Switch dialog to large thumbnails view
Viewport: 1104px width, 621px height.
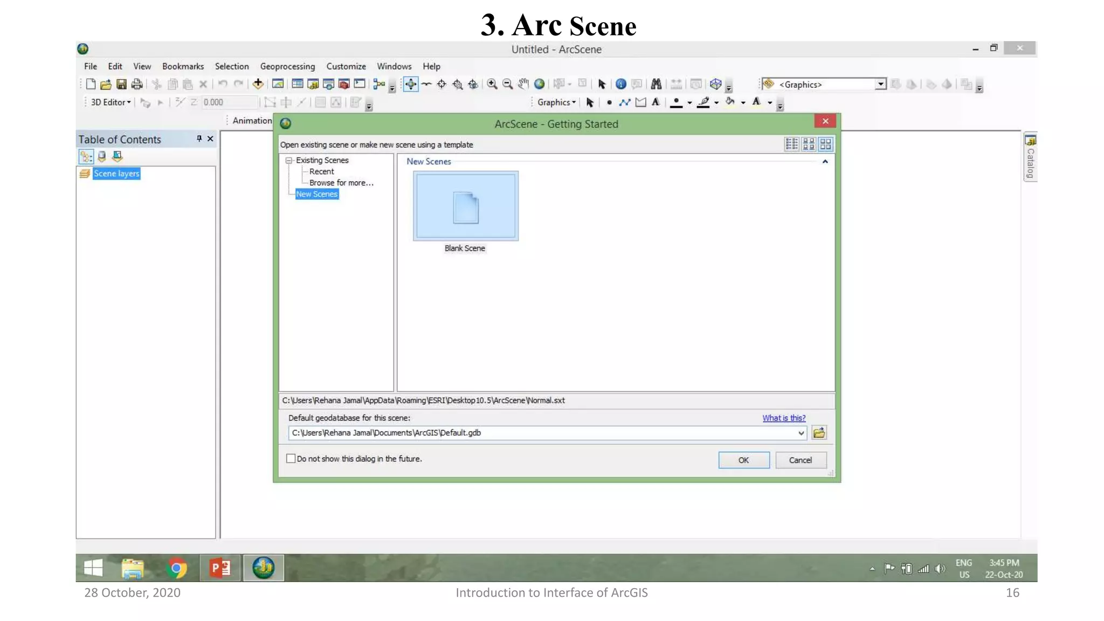click(x=826, y=144)
